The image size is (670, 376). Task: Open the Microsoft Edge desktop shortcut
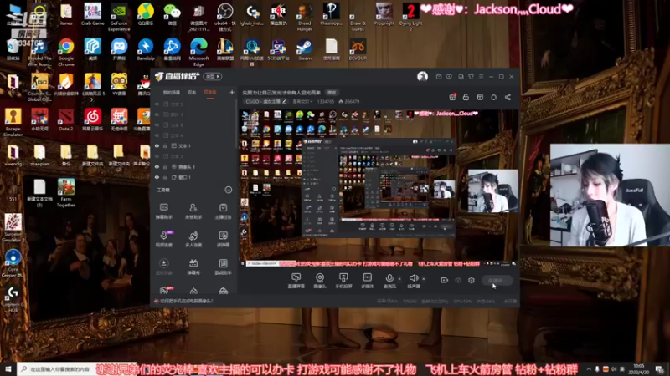click(198, 52)
